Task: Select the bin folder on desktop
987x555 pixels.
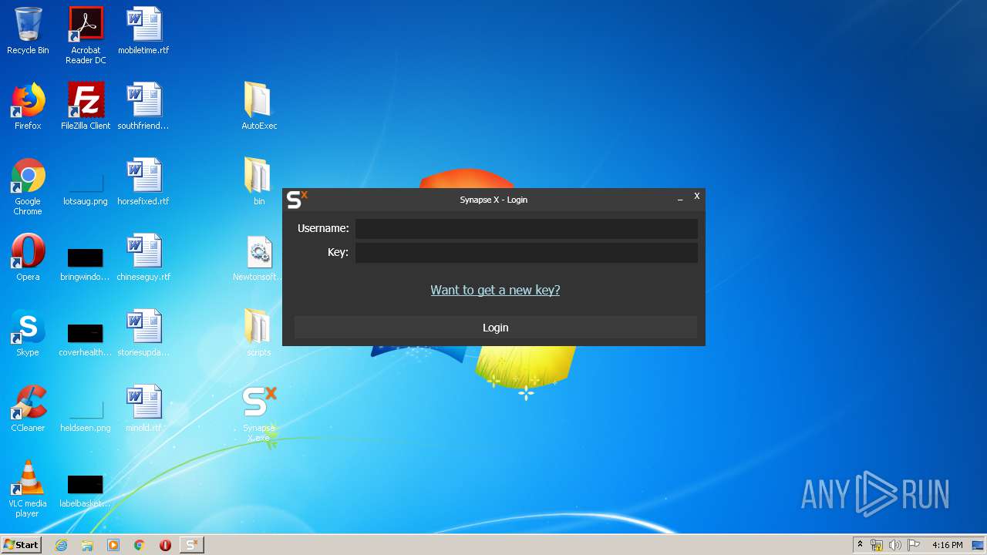Action: (x=259, y=182)
